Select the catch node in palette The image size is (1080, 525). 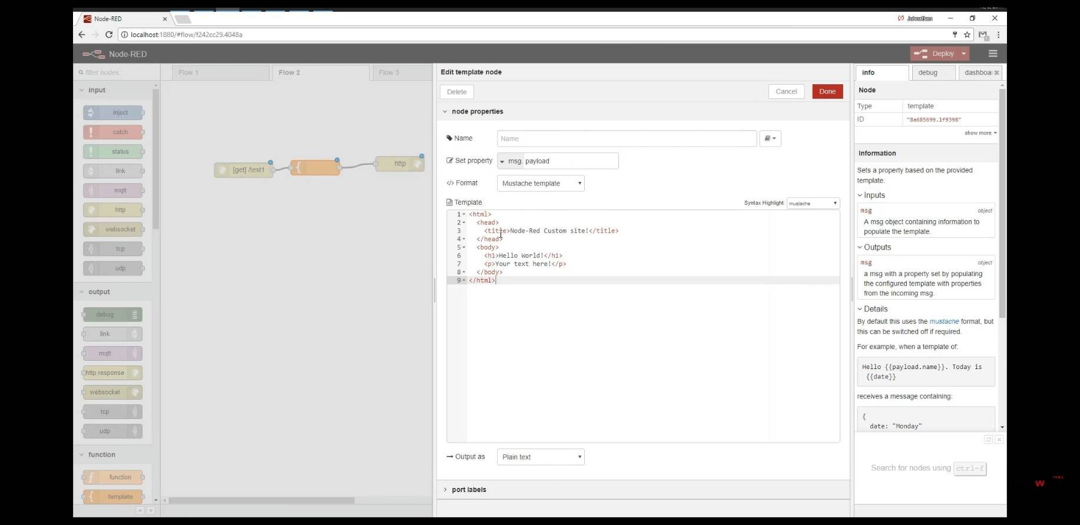pos(113,132)
